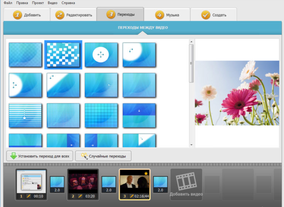Switch to the Переходы tab
Screen dimensions: 284x207
click(x=120, y=14)
